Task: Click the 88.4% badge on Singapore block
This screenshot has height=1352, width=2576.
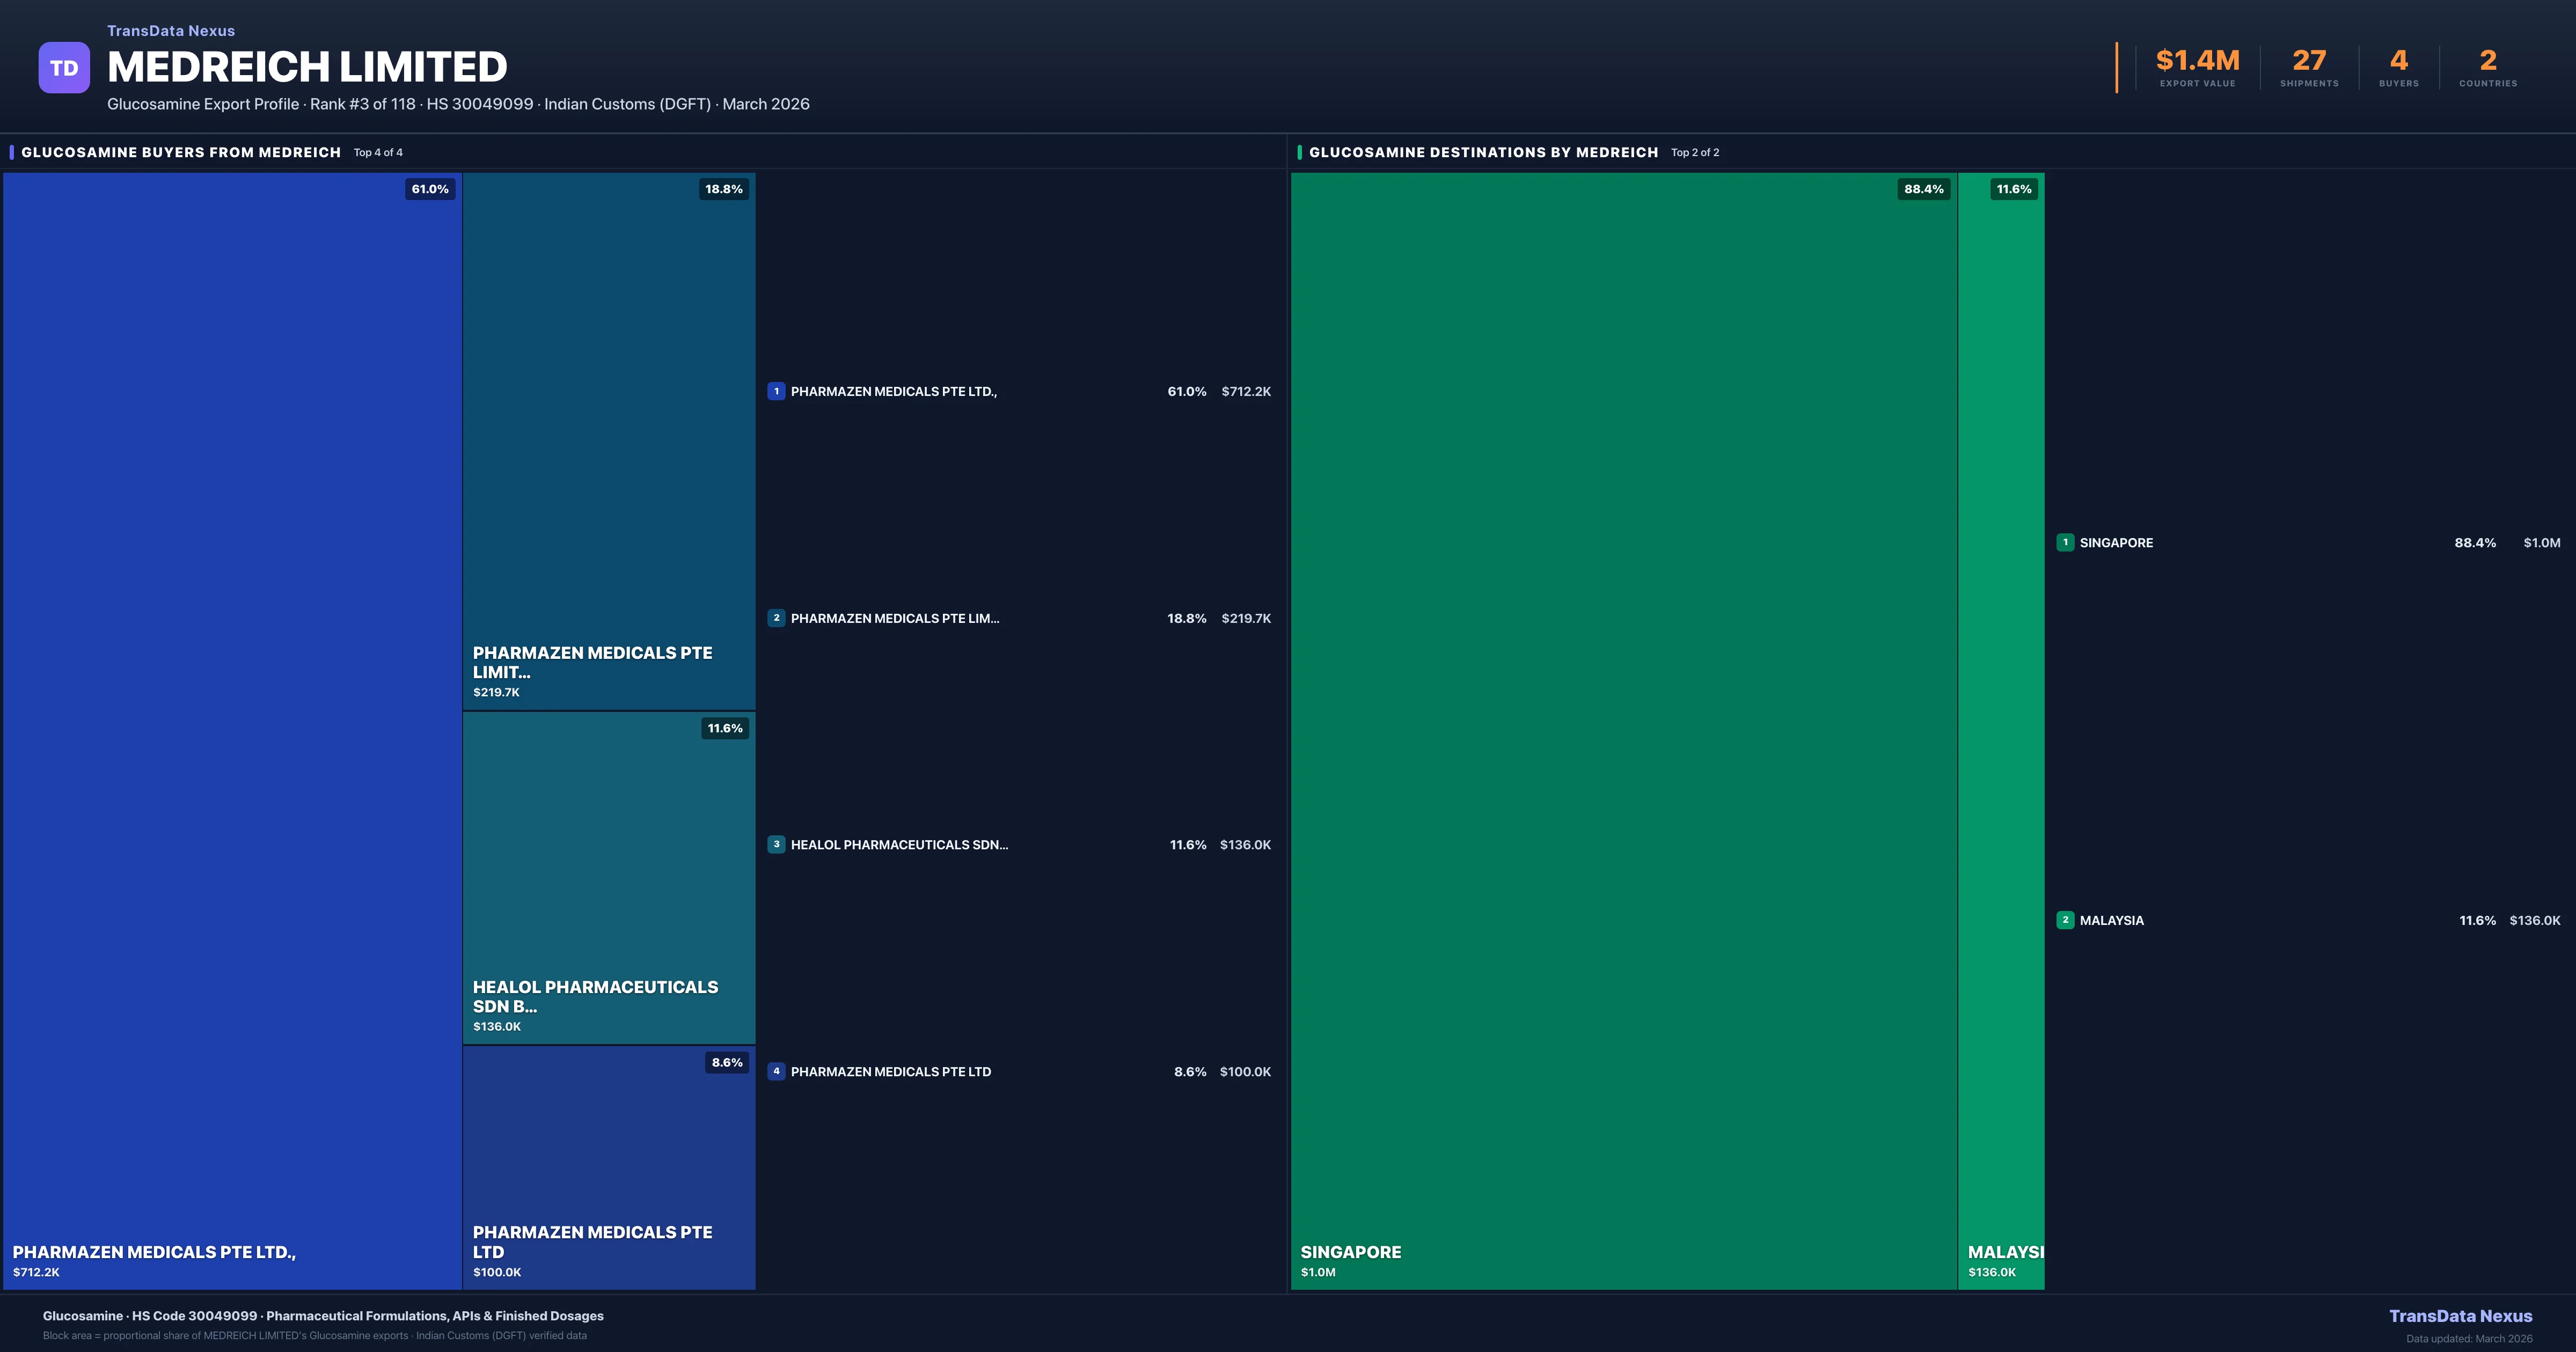Action: tap(1923, 189)
